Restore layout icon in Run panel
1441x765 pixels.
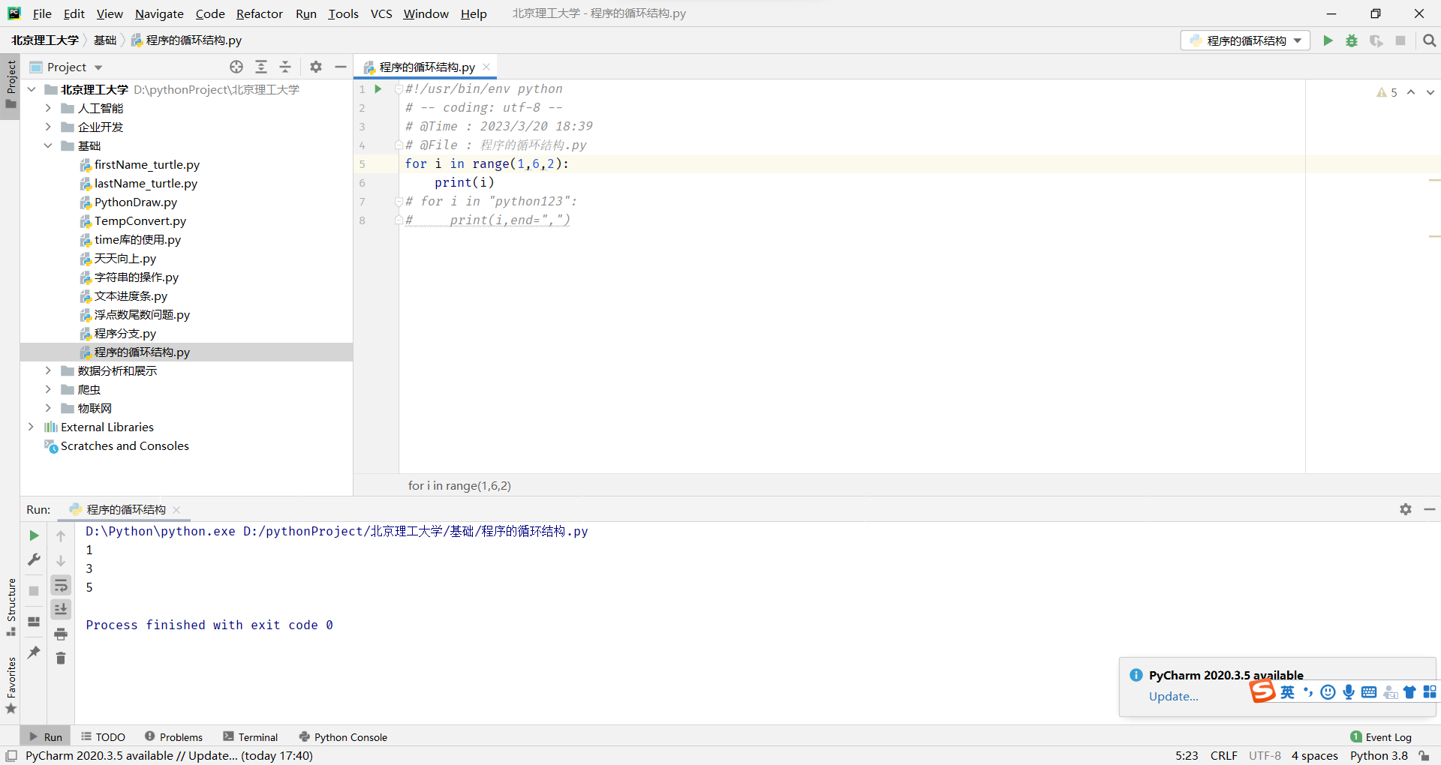pos(34,622)
